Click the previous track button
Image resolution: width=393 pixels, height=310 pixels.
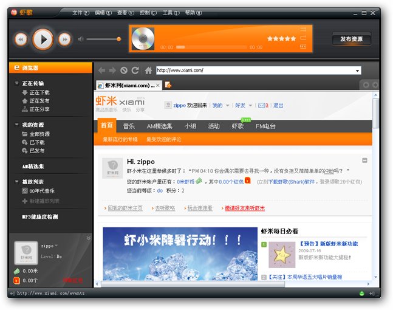[x=21, y=40]
